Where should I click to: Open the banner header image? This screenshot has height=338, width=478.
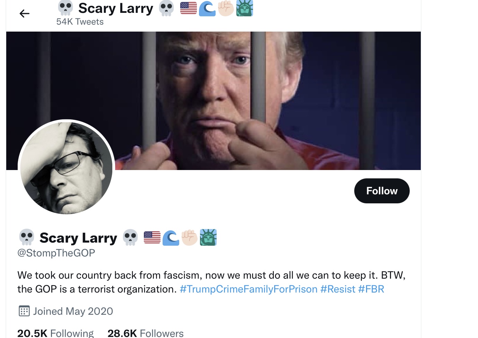[214, 101]
